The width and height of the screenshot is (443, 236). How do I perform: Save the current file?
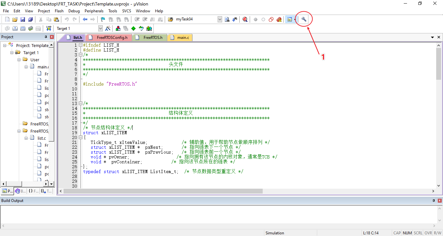[23, 19]
